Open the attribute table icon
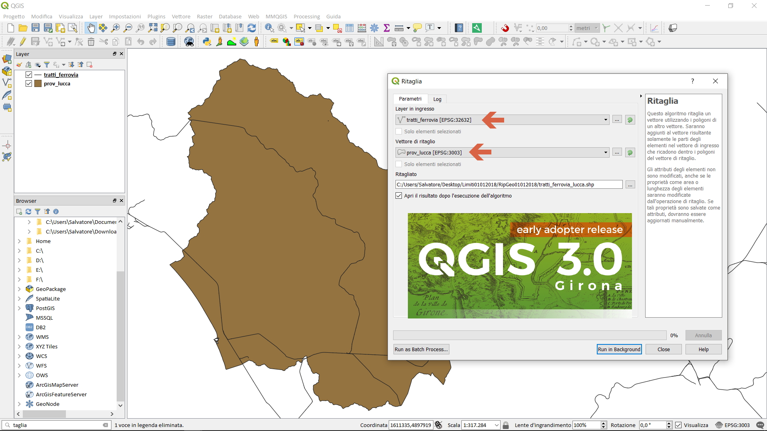Image resolution: width=767 pixels, height=431 pixels. tap(350, 28)
